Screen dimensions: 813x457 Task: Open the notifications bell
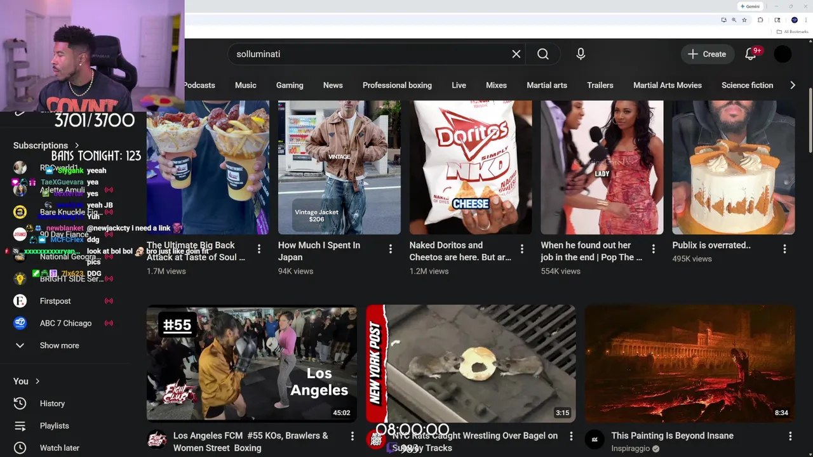point(751,54)
